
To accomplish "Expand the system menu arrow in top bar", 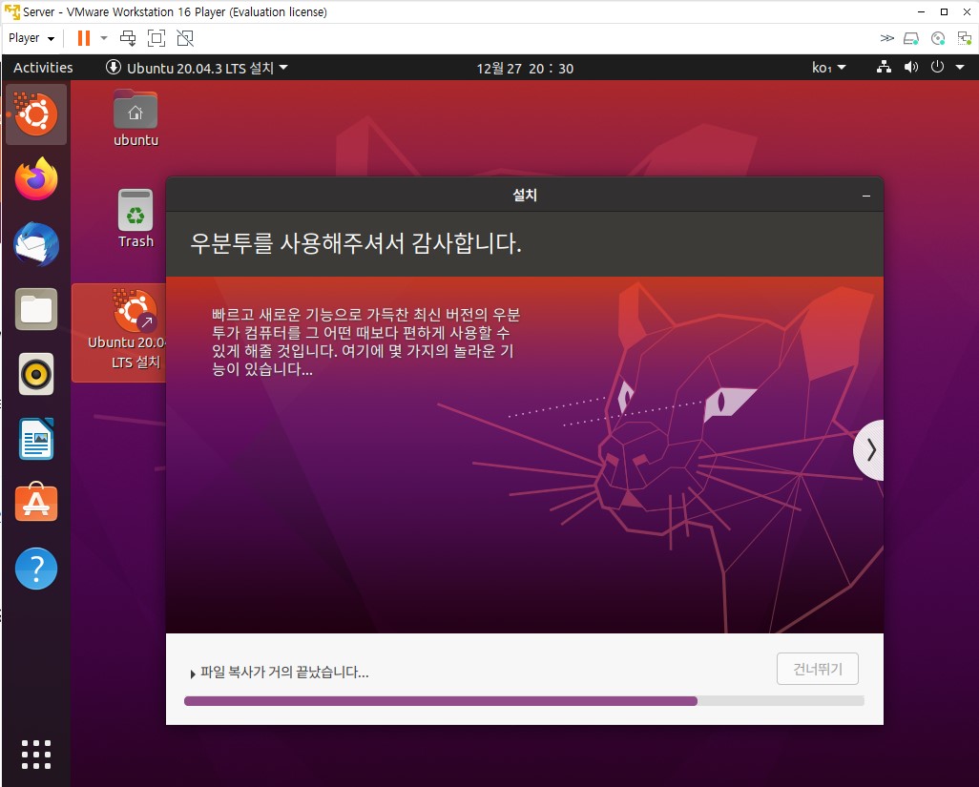I will [960, 67].
